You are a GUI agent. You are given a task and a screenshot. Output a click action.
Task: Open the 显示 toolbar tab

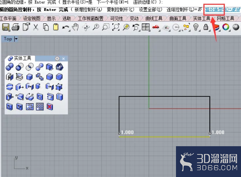(51, 19)
